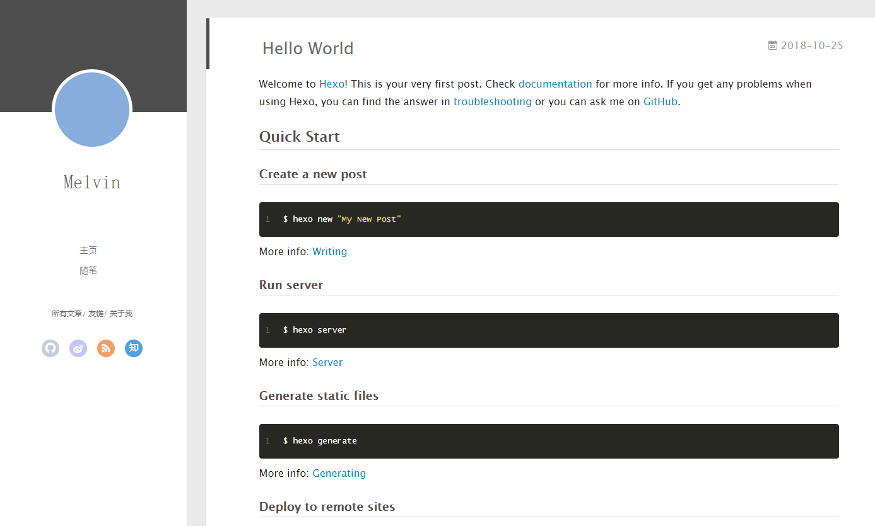Click the Run server heading

click(x=291, y=285)
